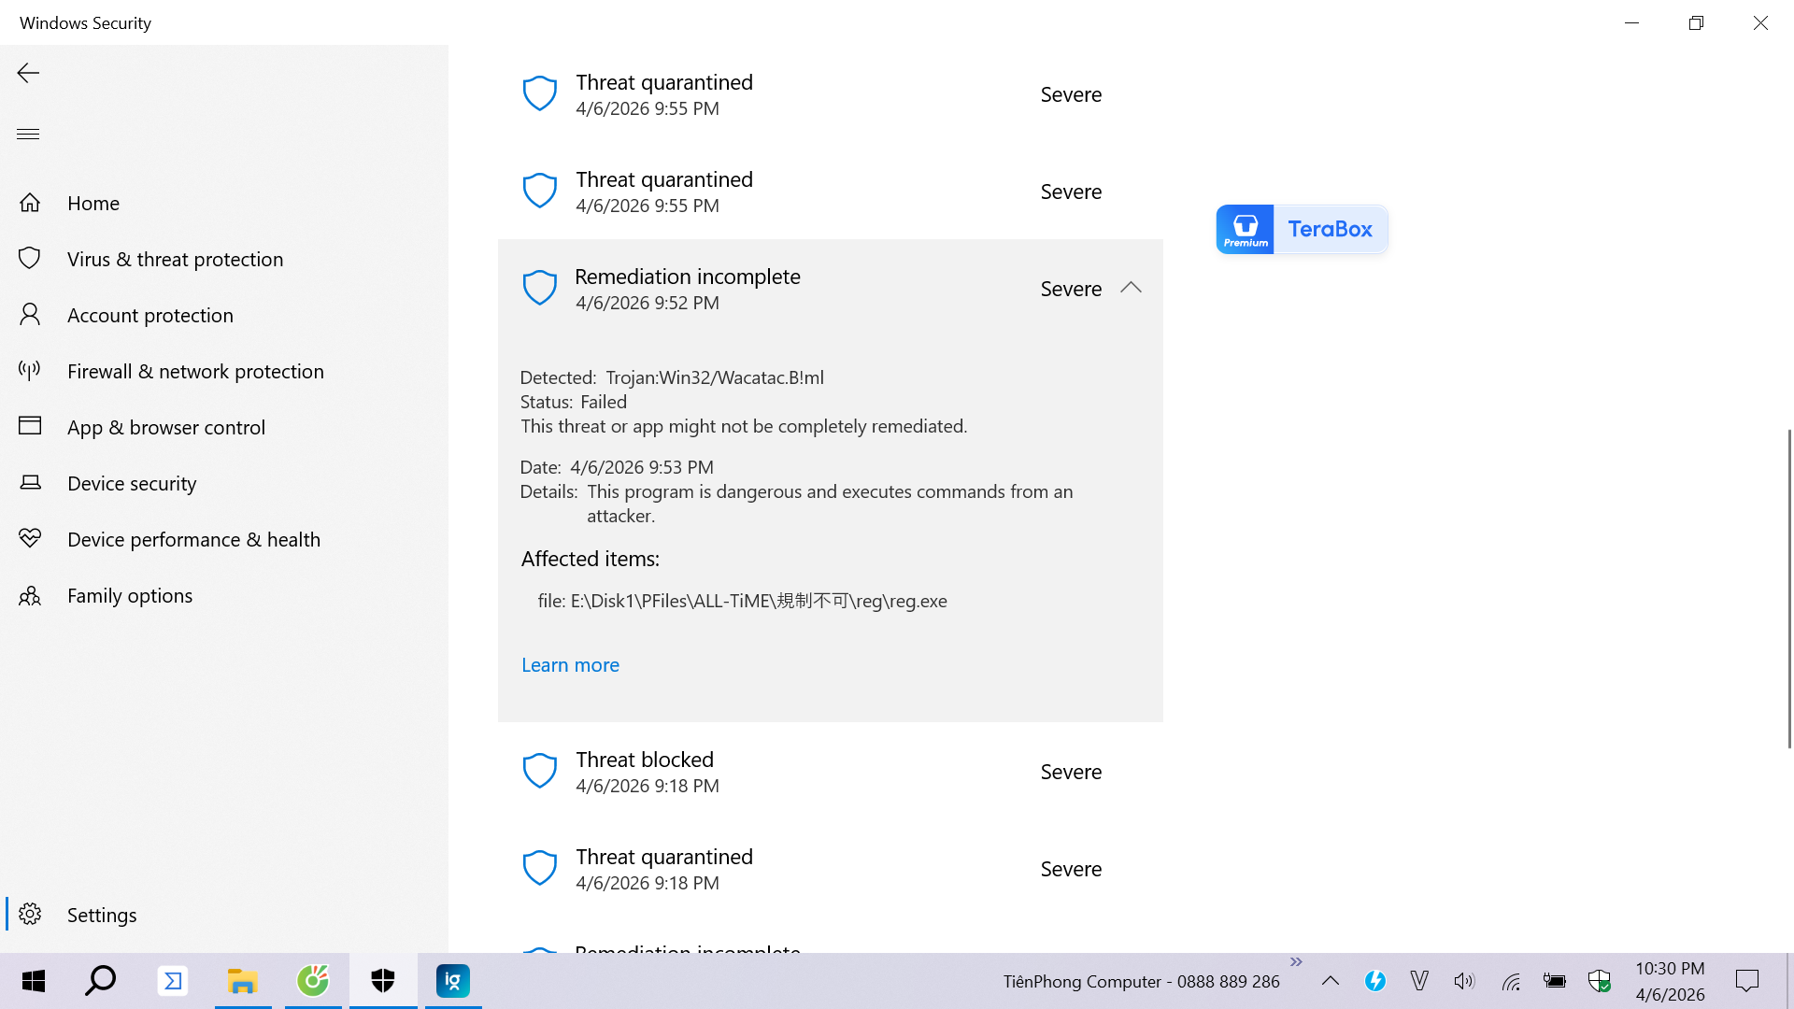The height and width of the screenshot is (1009, 1794).
Task: Expand the TiênPhong Computer toolbar chevron
Action: 1296,961
